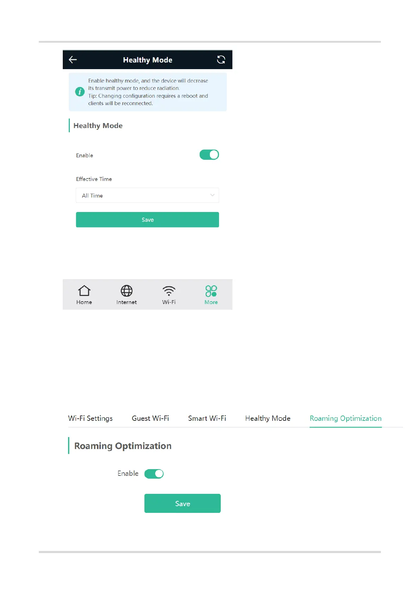The width and height of the screenshot is (420, 594).
Task: Click the All Time dropdown chevron
Action: pos(212,195)
